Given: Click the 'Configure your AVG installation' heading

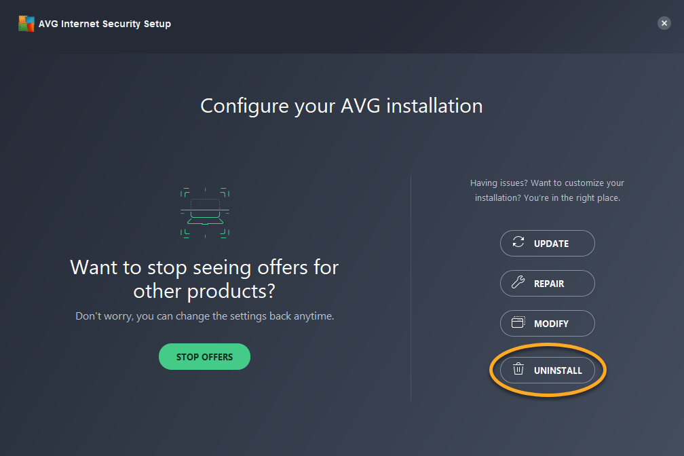Looking at the screenshot, I should pyautogui.click(x=341, y=106).
